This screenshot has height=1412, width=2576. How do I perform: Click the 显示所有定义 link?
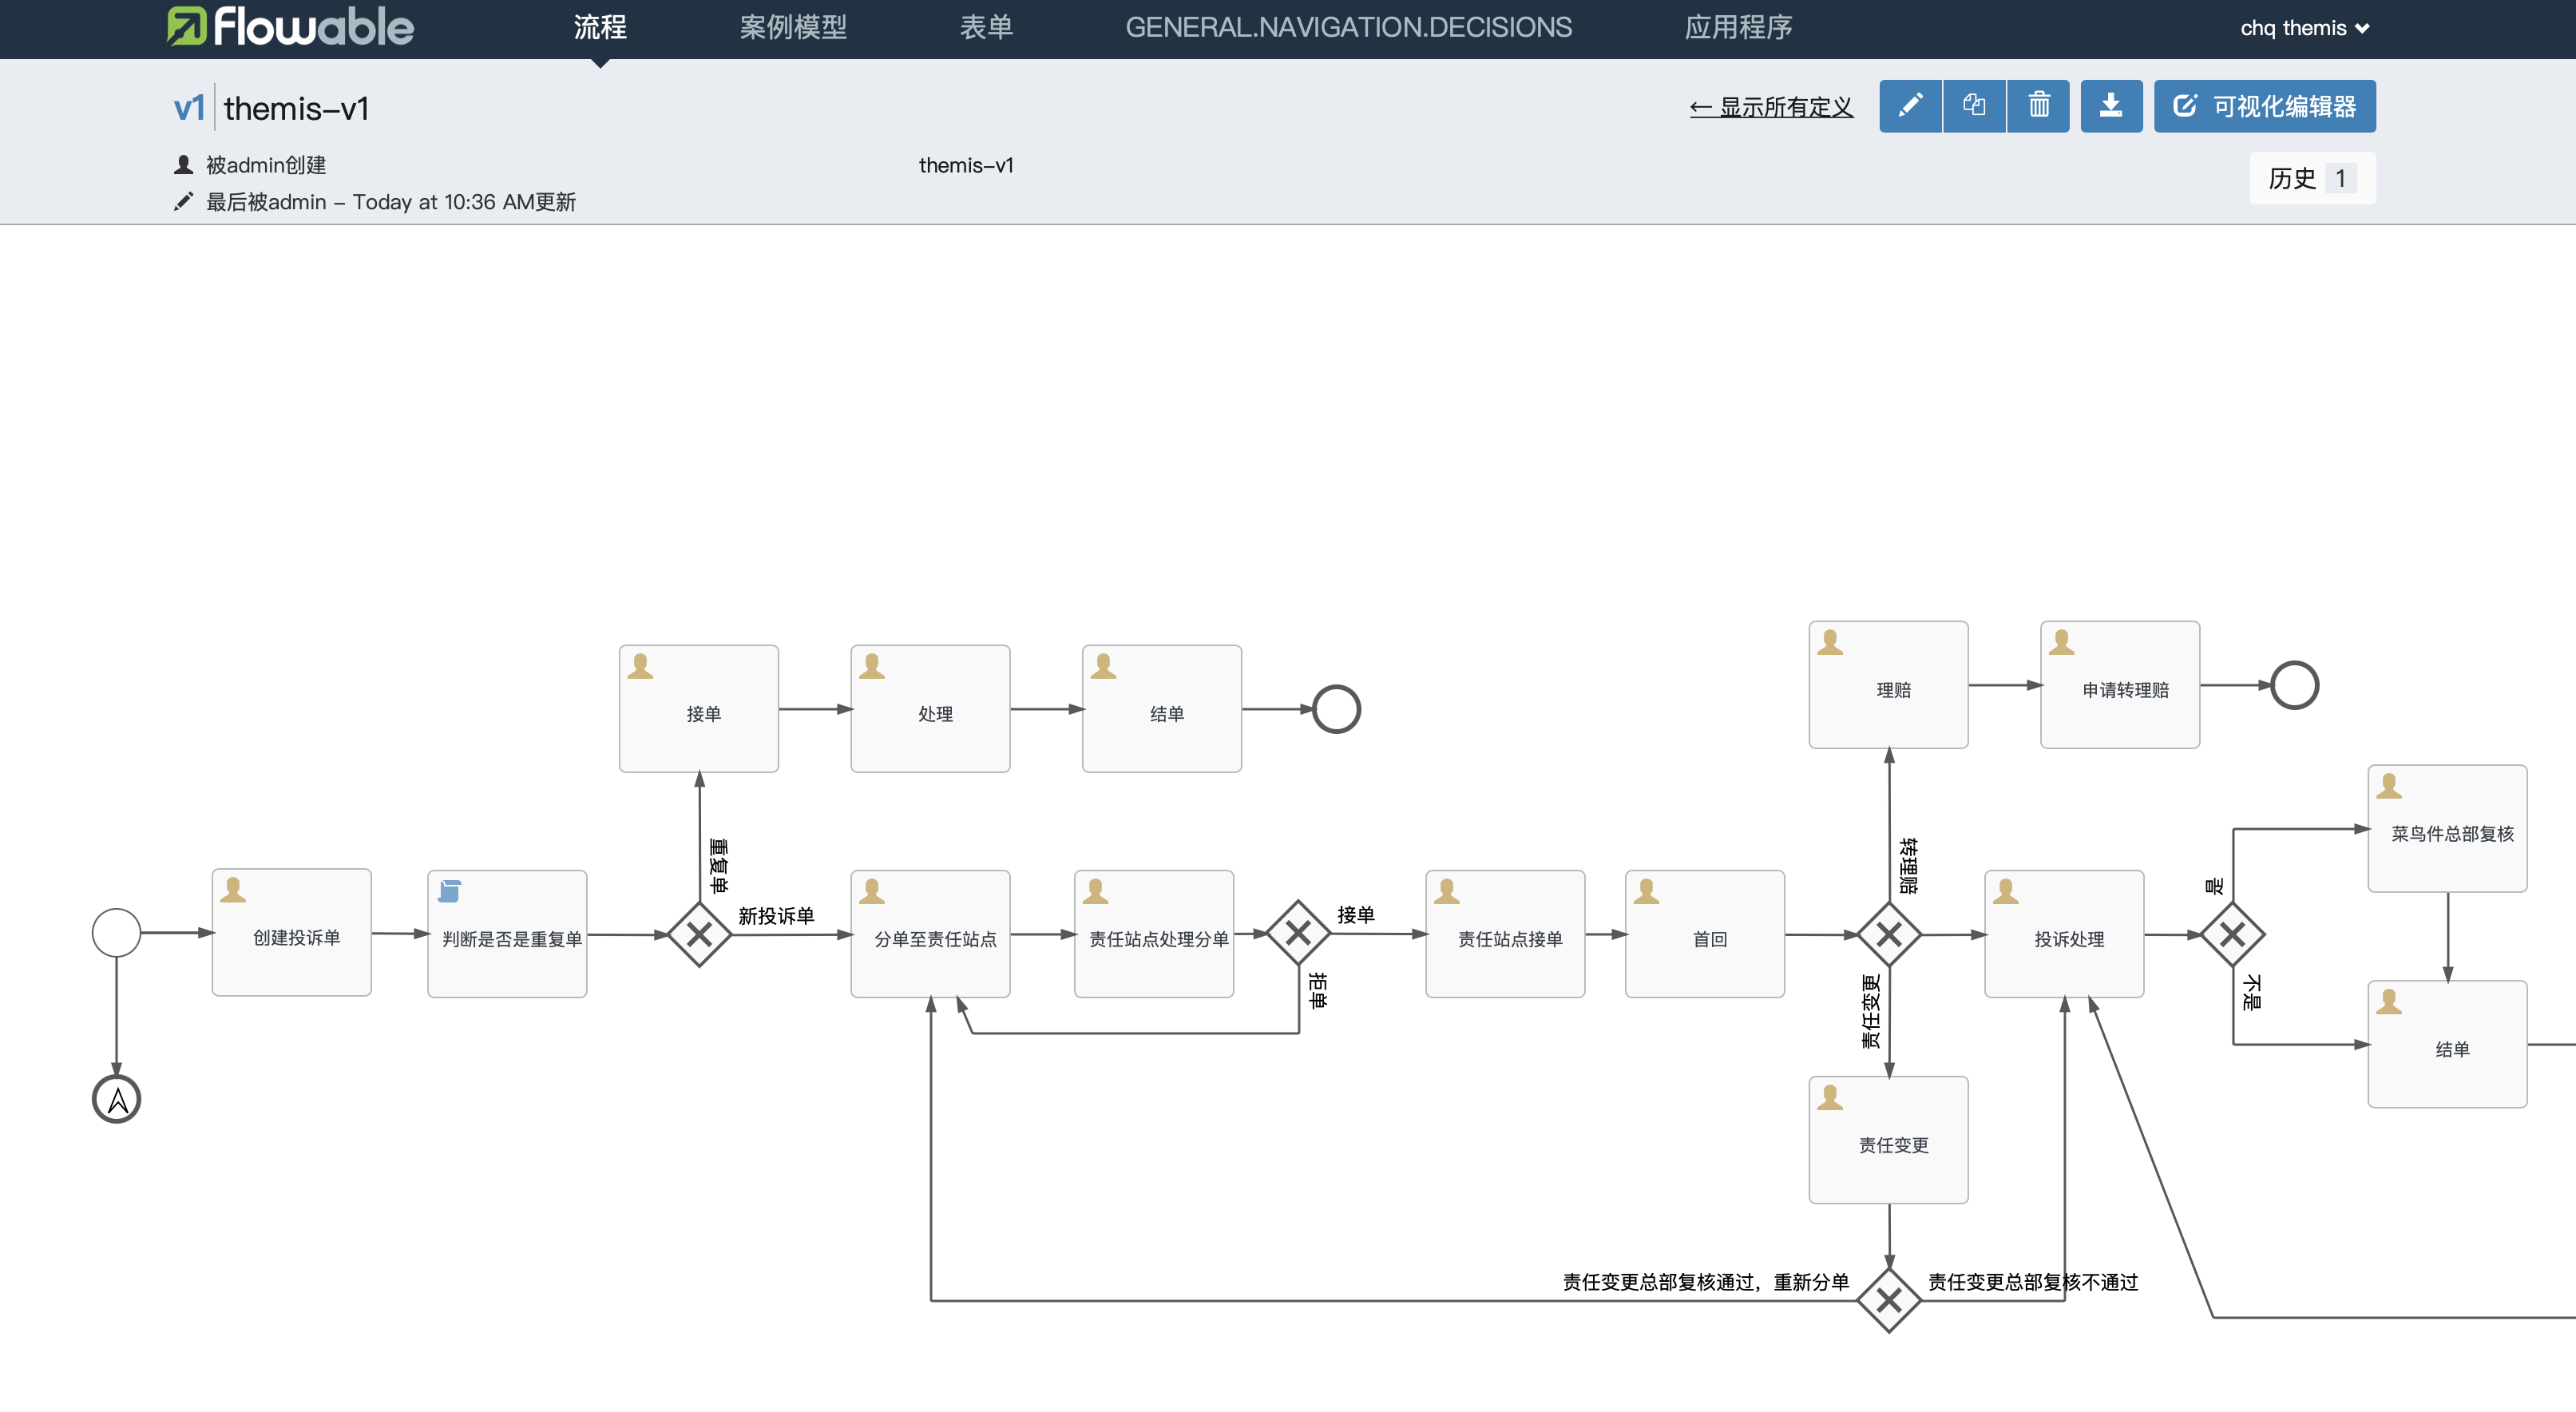pos(1771,107)
